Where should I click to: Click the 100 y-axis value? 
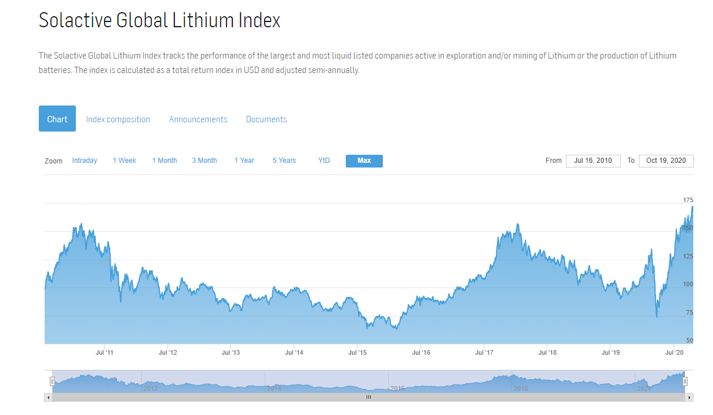[688, 284]
